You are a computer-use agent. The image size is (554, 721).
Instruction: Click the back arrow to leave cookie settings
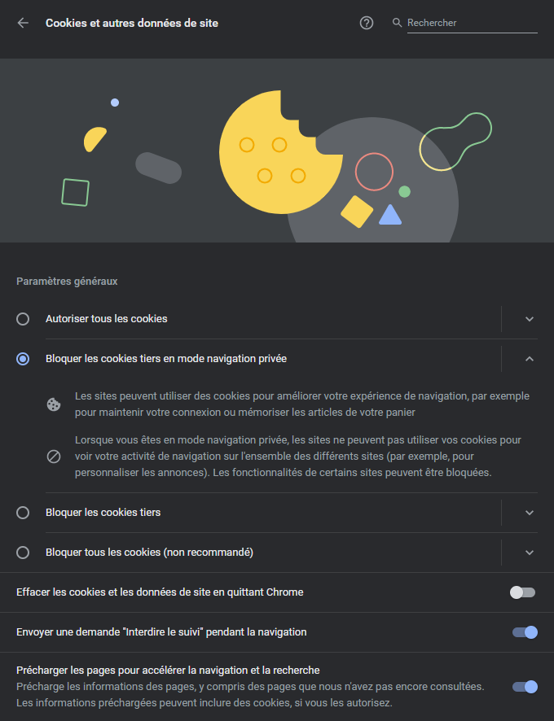coord(21,23)
